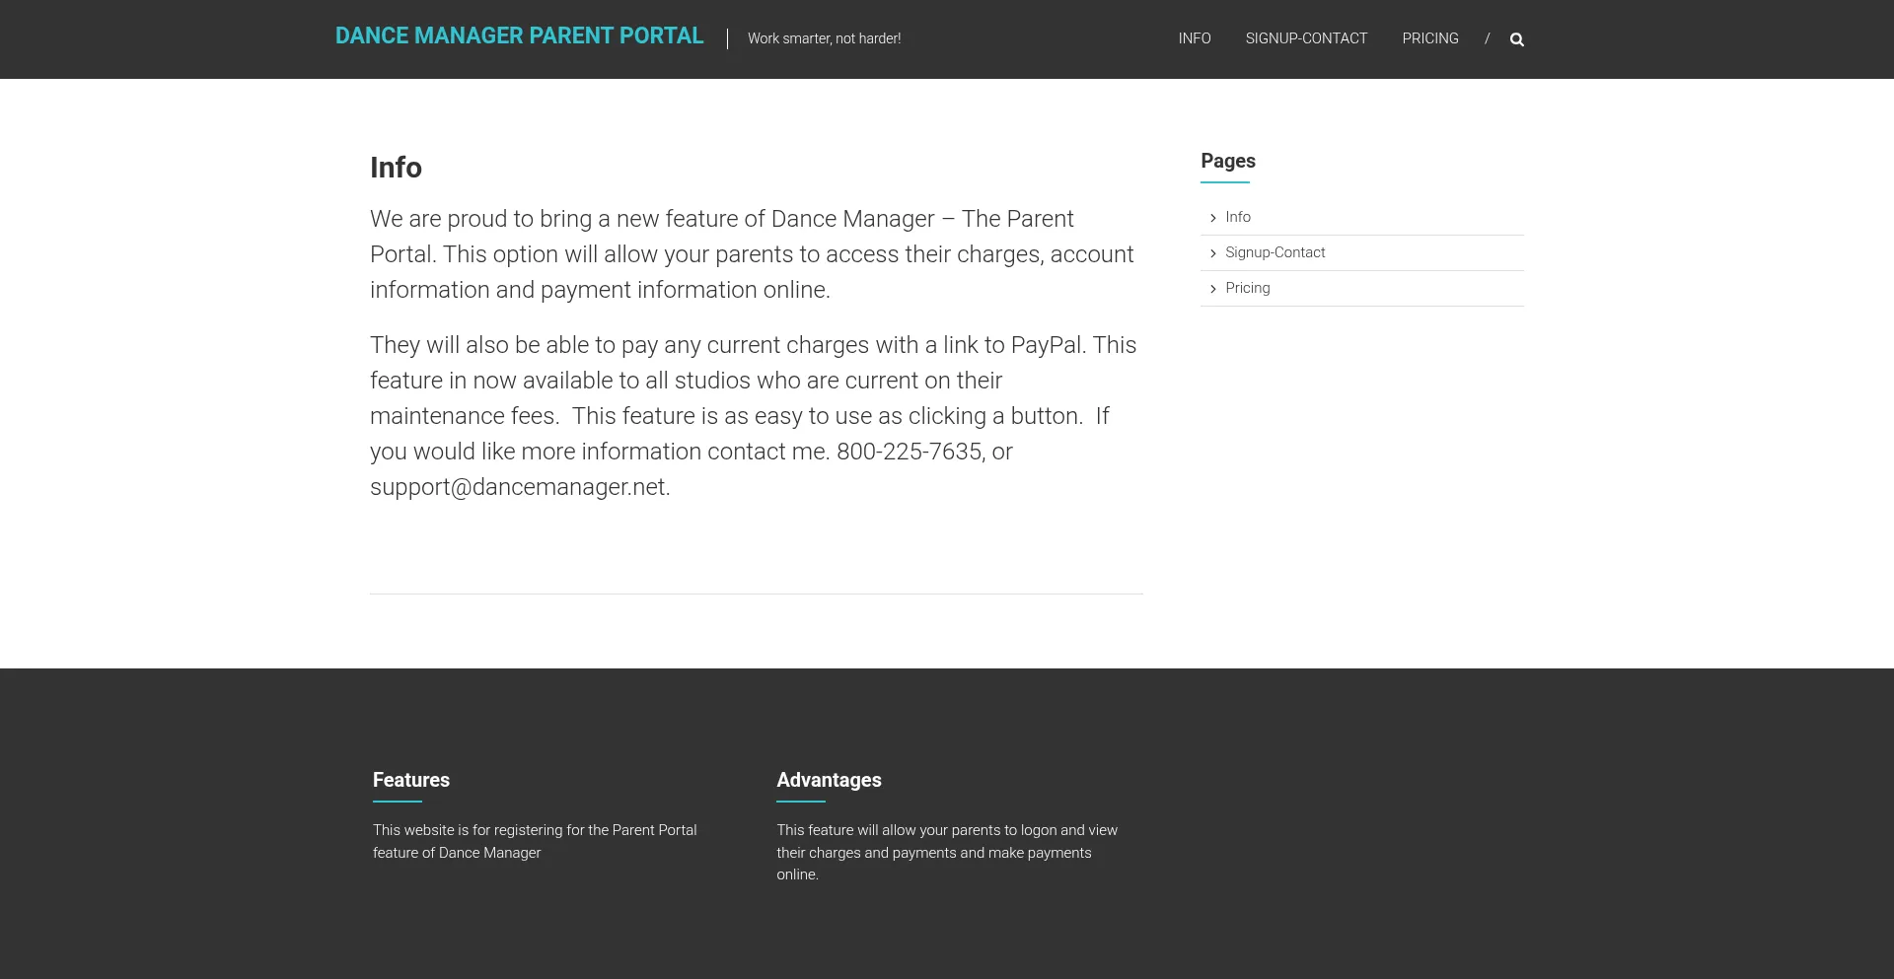Image resolution: width=1894 pixels, height=979 pixels.
Task: Click the phone number 800-225-7635
Action: 909,452
